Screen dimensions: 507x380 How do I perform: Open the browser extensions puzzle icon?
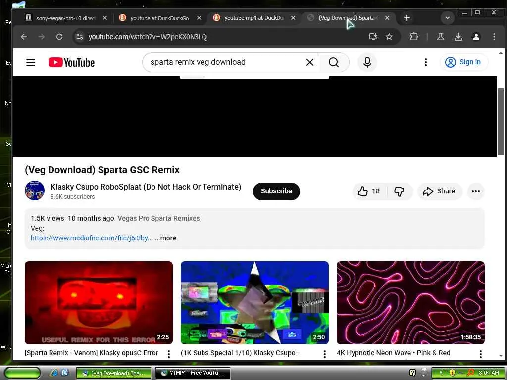tap(414, 37)
